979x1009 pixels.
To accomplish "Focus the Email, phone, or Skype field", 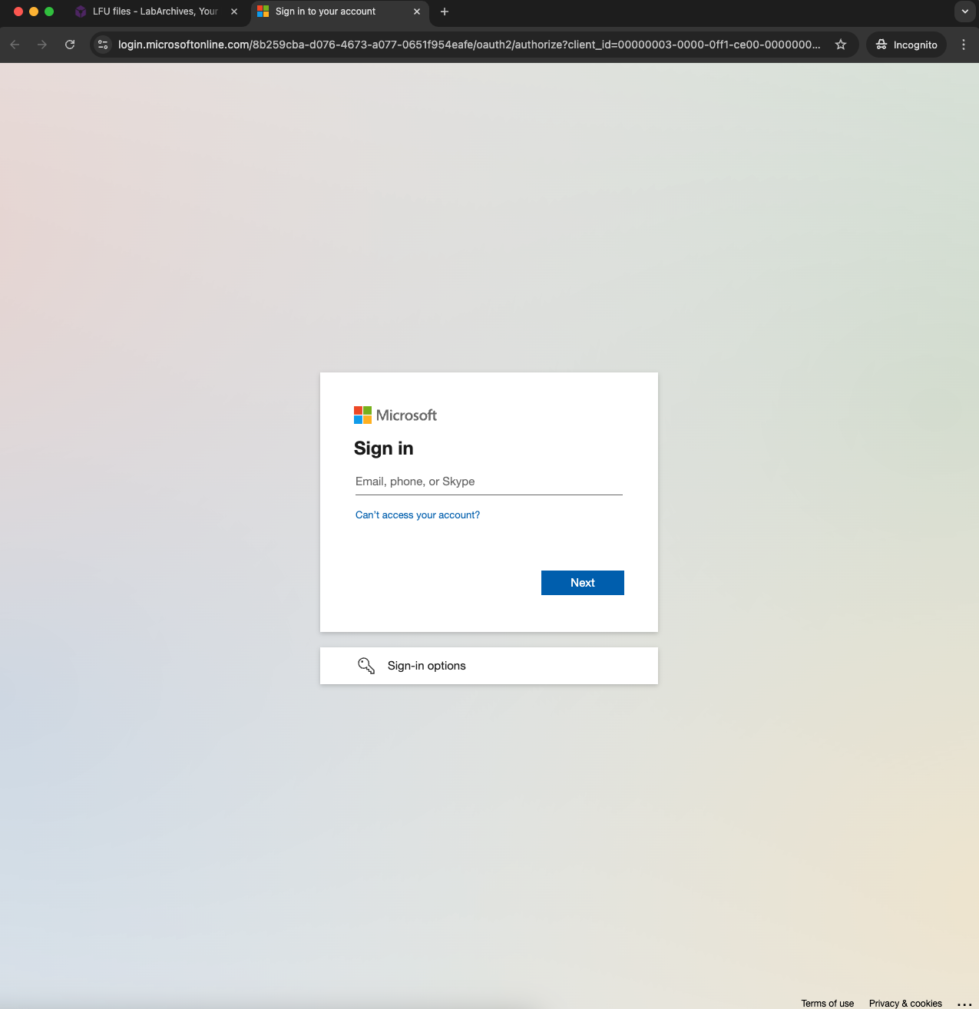I will click(488, 481).
